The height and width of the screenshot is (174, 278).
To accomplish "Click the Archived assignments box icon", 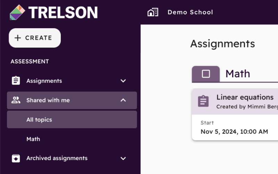I will [16, 158].
